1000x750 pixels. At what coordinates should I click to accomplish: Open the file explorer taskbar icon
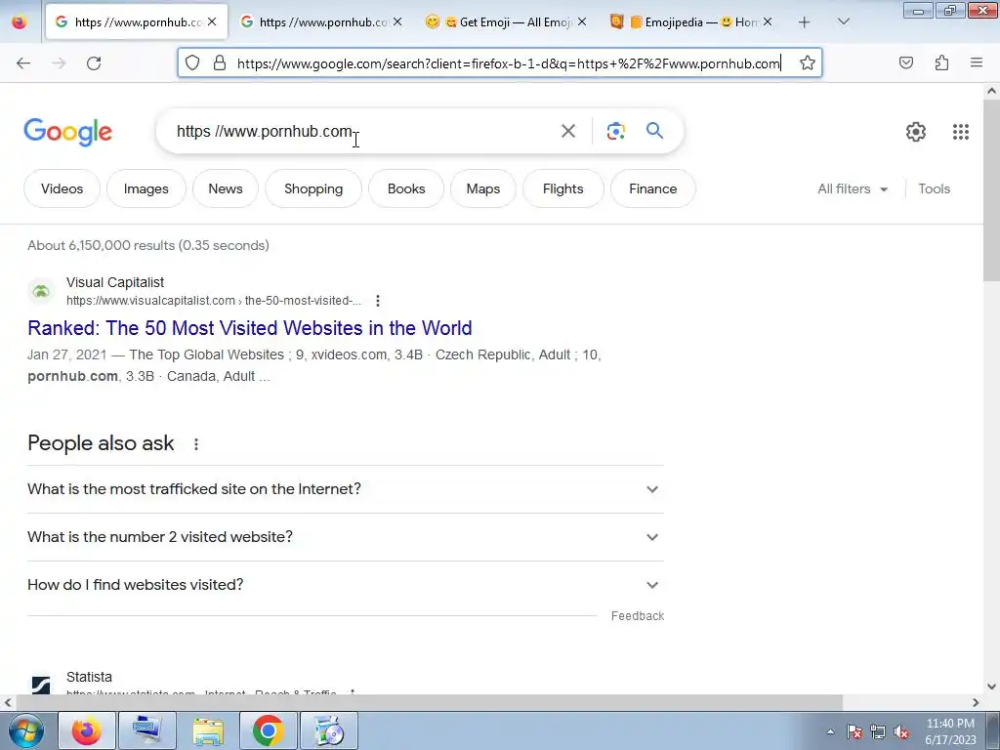point(208,730)
